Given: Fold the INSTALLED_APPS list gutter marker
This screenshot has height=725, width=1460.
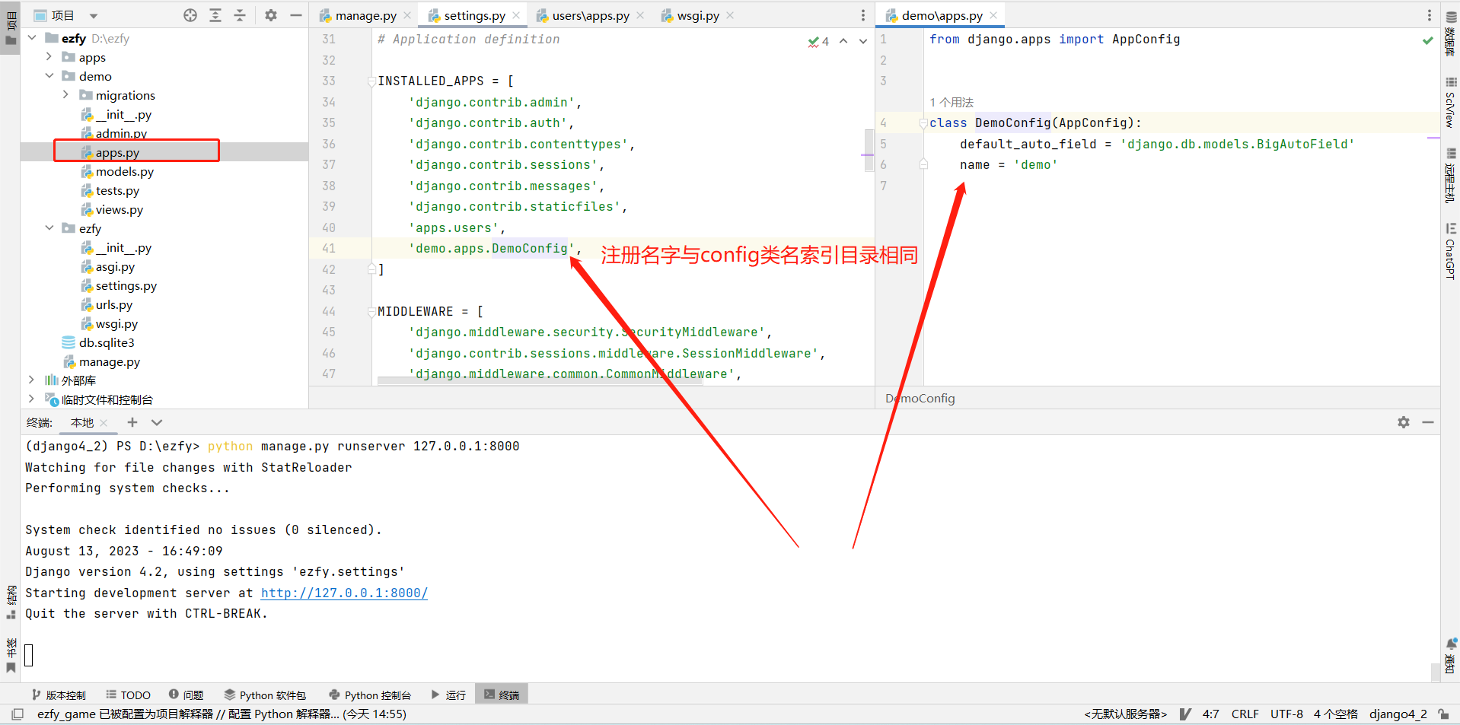Looking at the screenshot, I should coord(371,81).
